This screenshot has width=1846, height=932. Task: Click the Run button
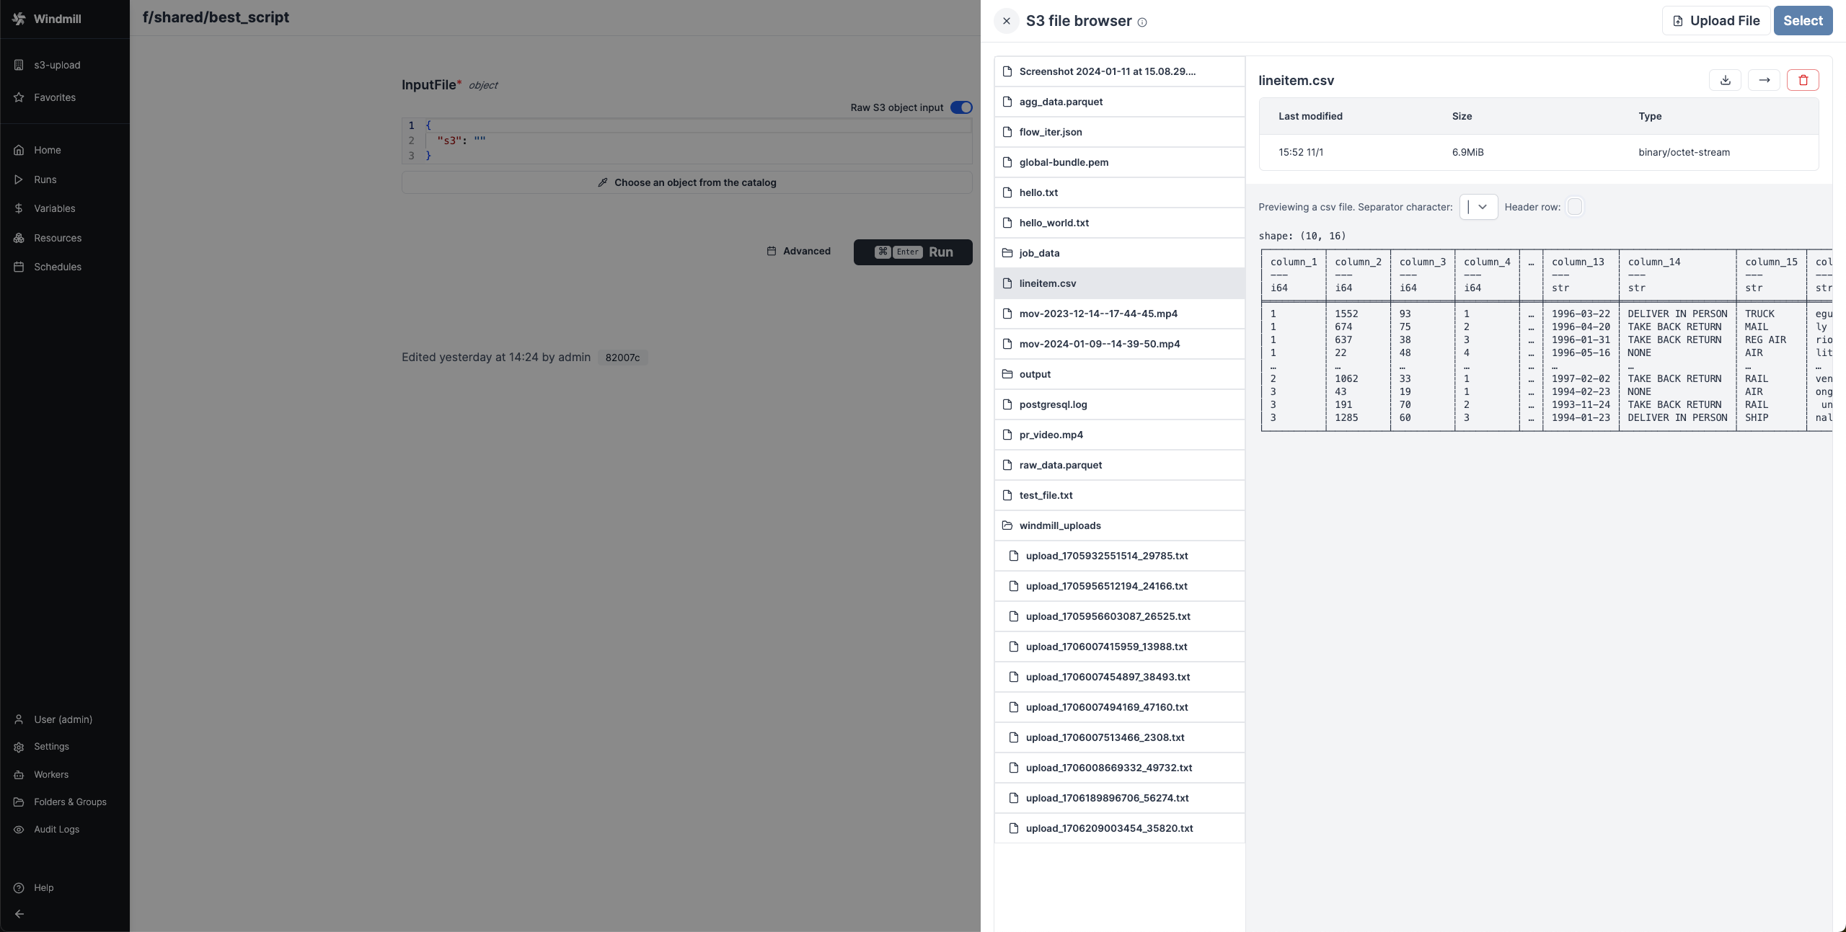pyautogui.click(x=913, y=252)
